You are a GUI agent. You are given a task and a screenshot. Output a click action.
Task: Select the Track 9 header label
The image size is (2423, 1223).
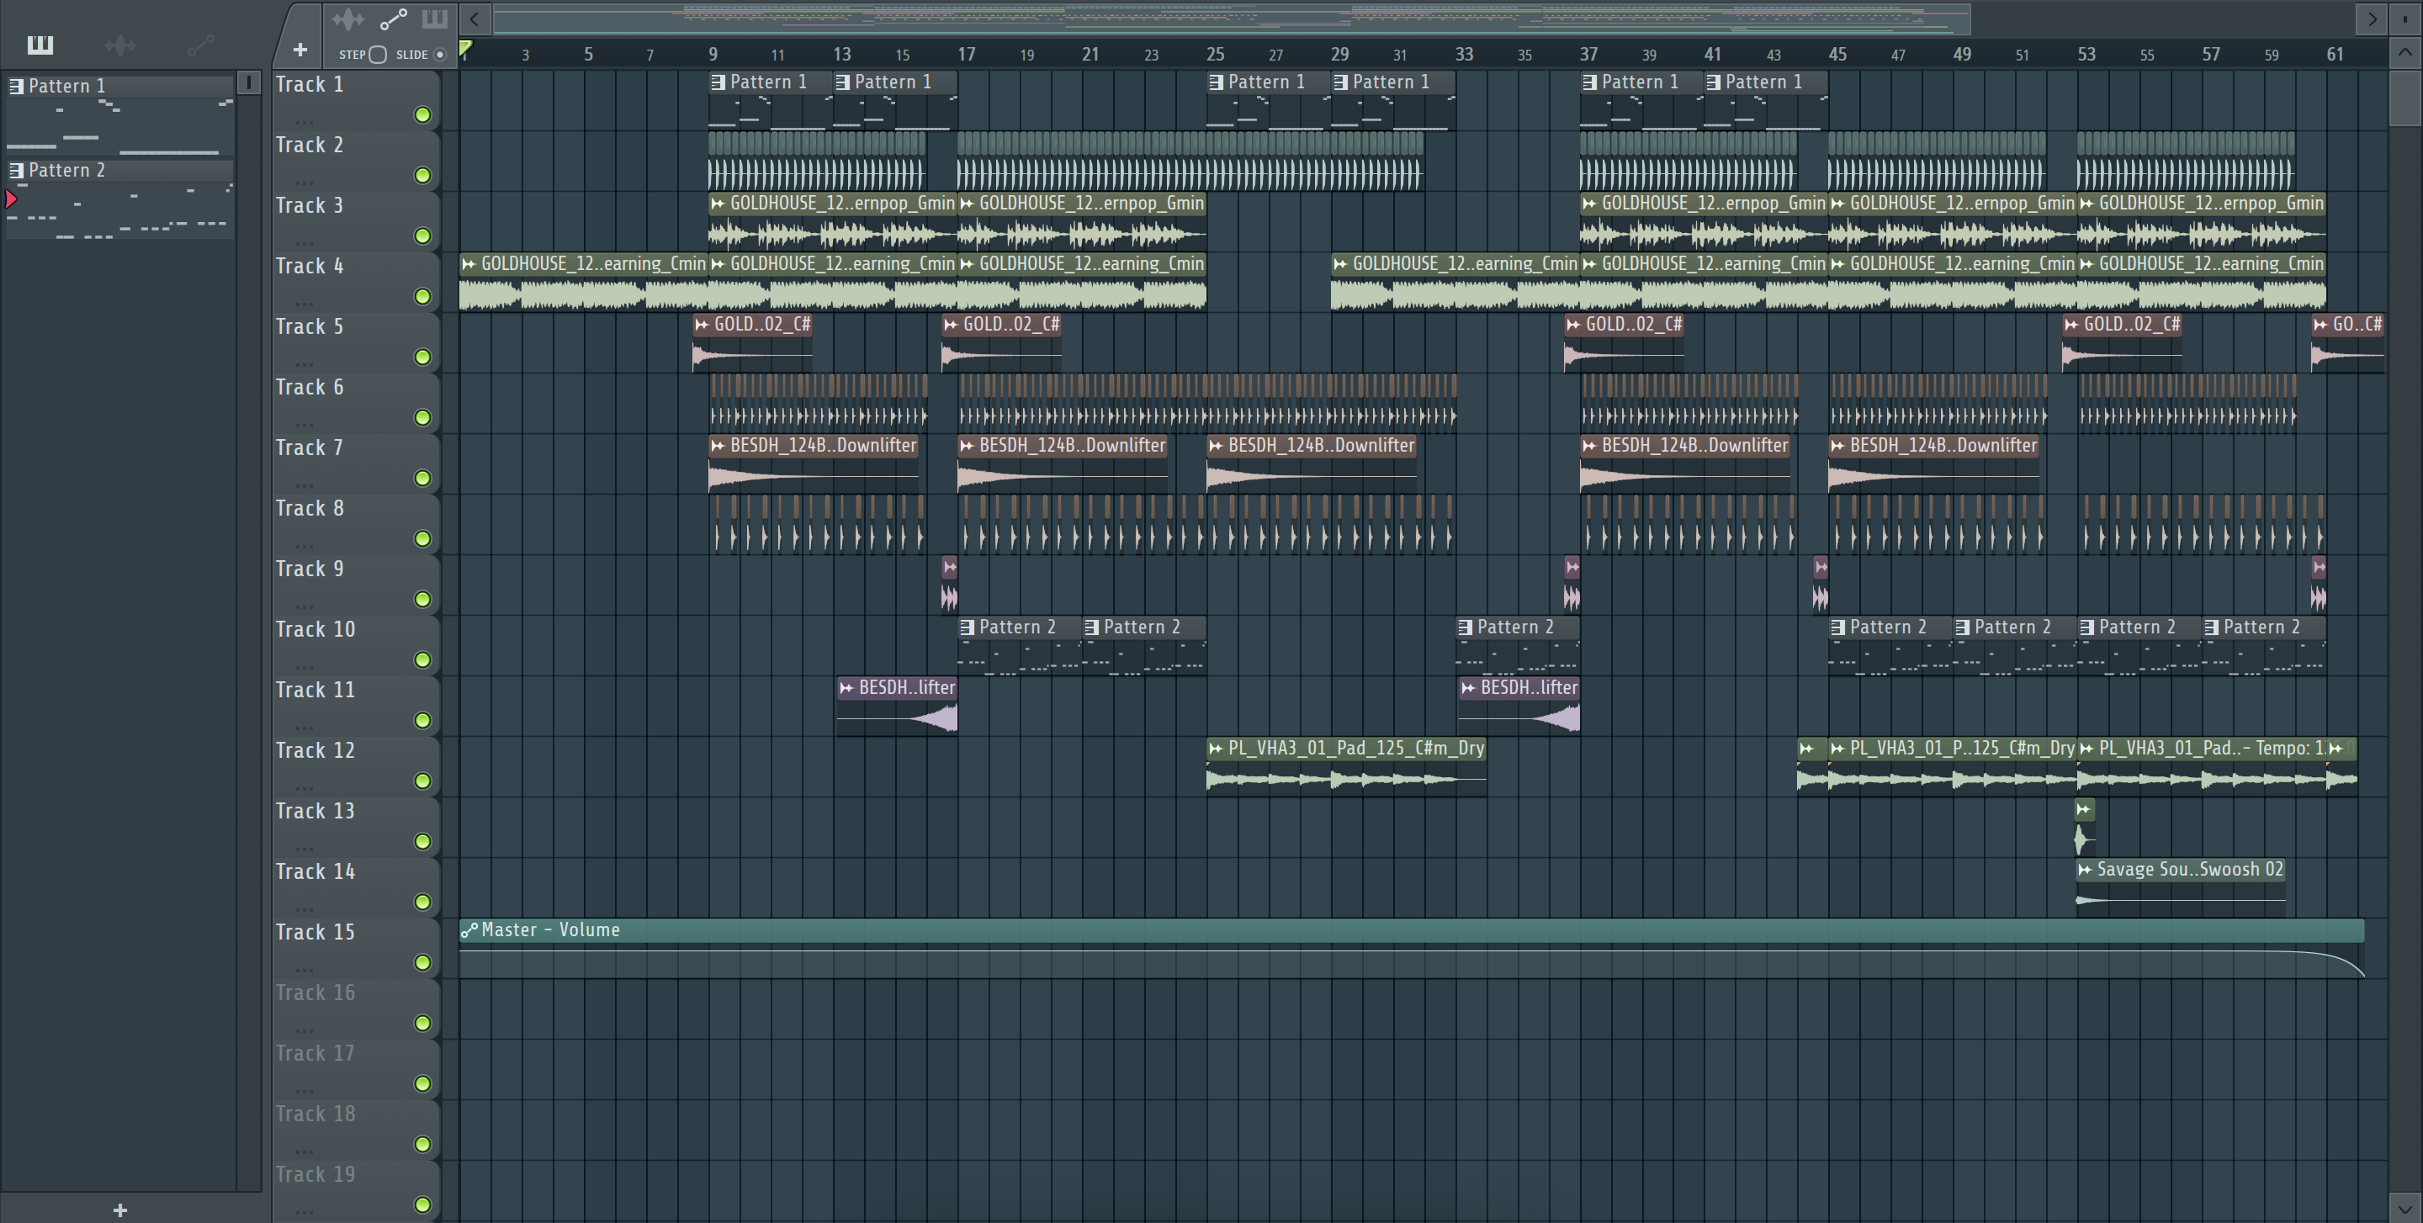(x=310, y=569)
